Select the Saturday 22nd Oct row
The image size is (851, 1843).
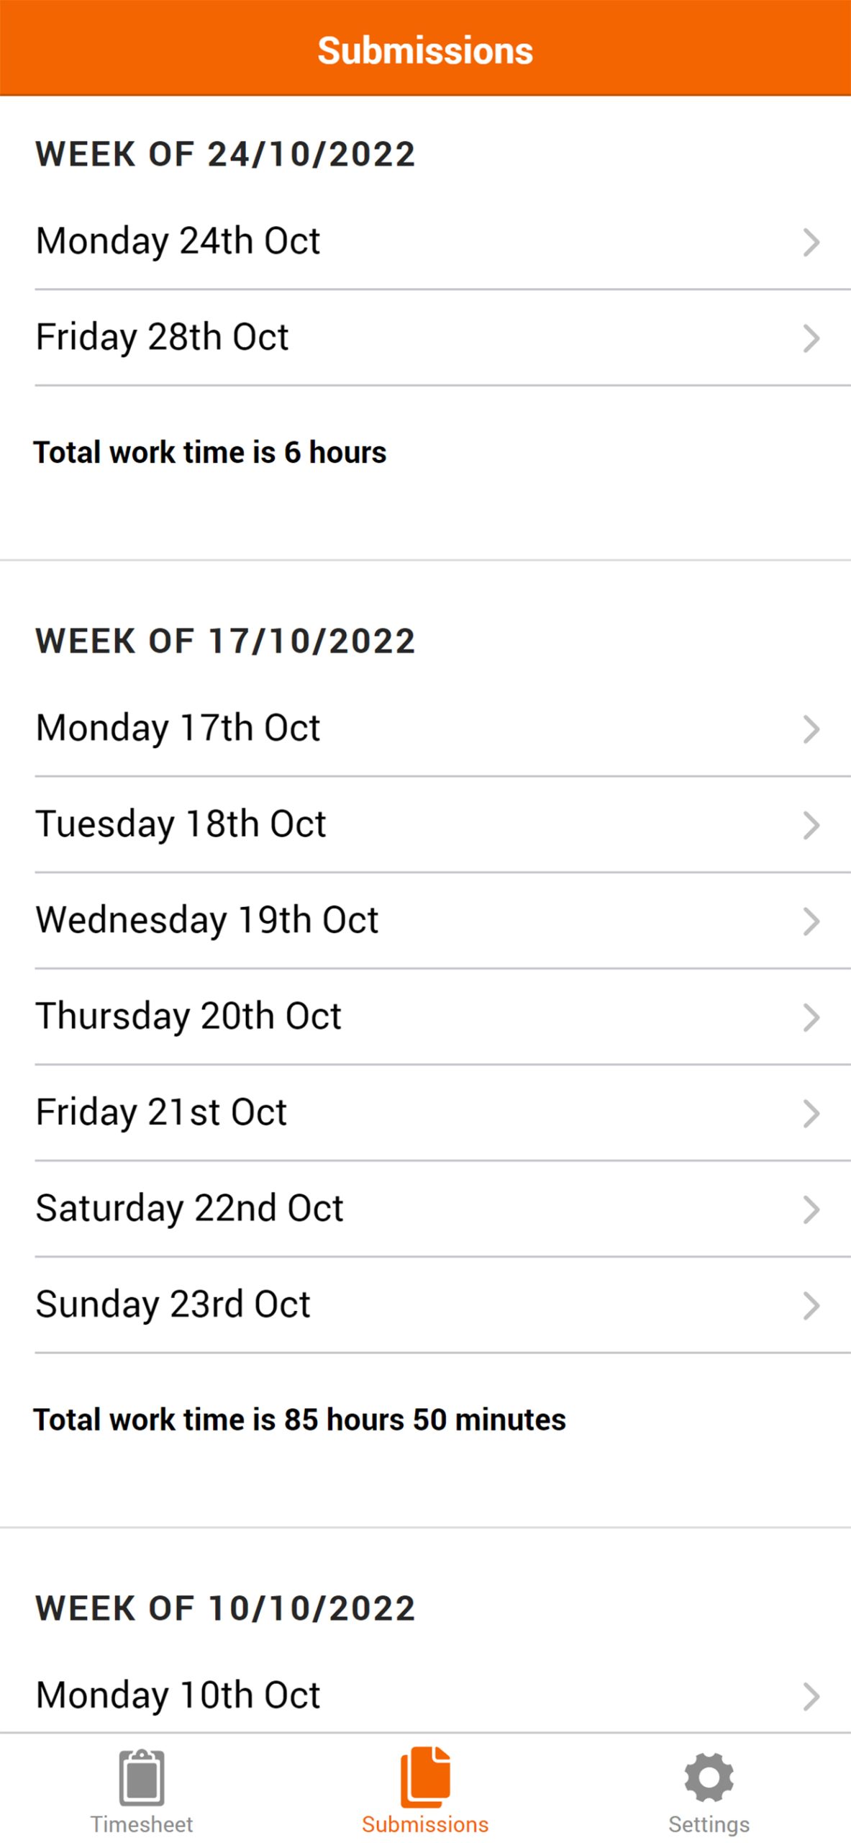(190, 1208)
